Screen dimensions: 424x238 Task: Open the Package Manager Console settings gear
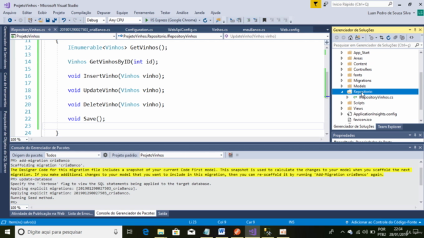click(105, 155)
